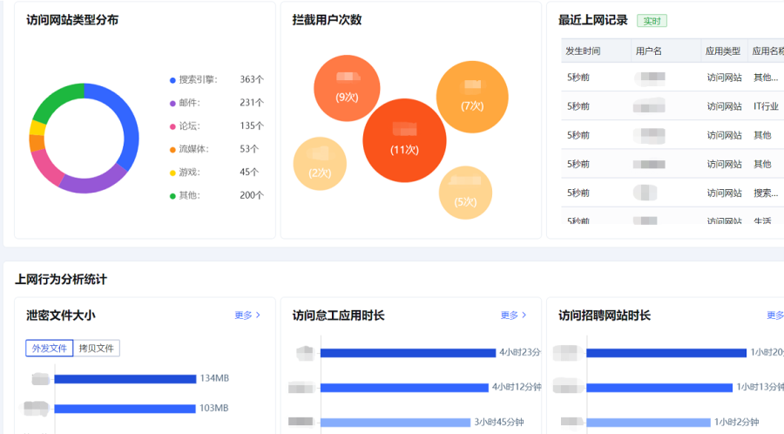
Task: Toggle the 搜索引擎 legend item
Action: pyautogui.click(x=193, y=79)
